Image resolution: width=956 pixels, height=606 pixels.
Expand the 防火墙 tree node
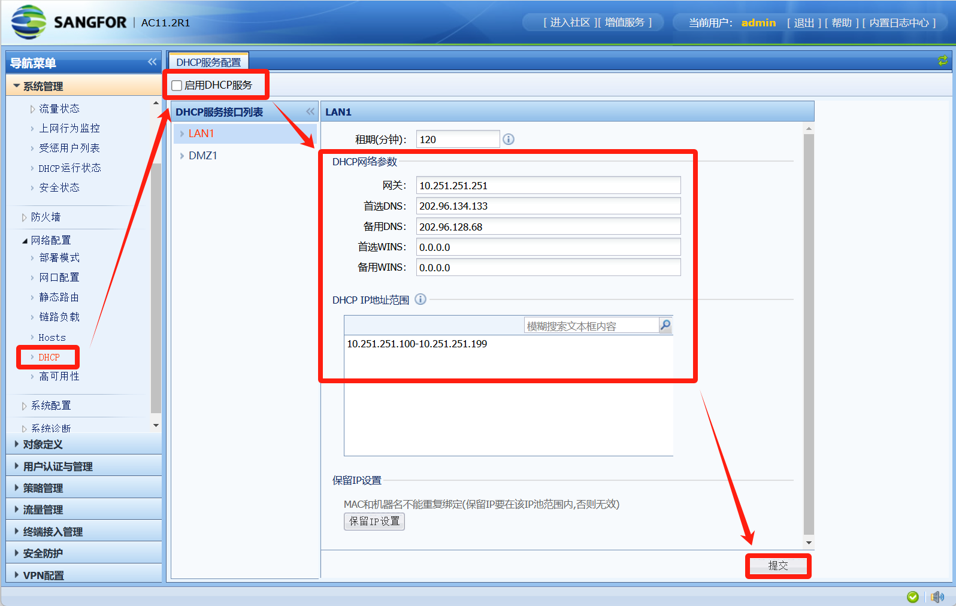[x=25, y=217]
